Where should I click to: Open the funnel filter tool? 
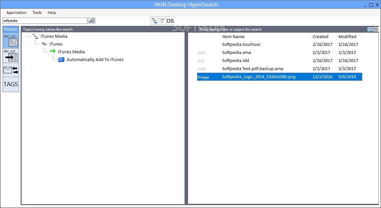[x=162, y=21]
